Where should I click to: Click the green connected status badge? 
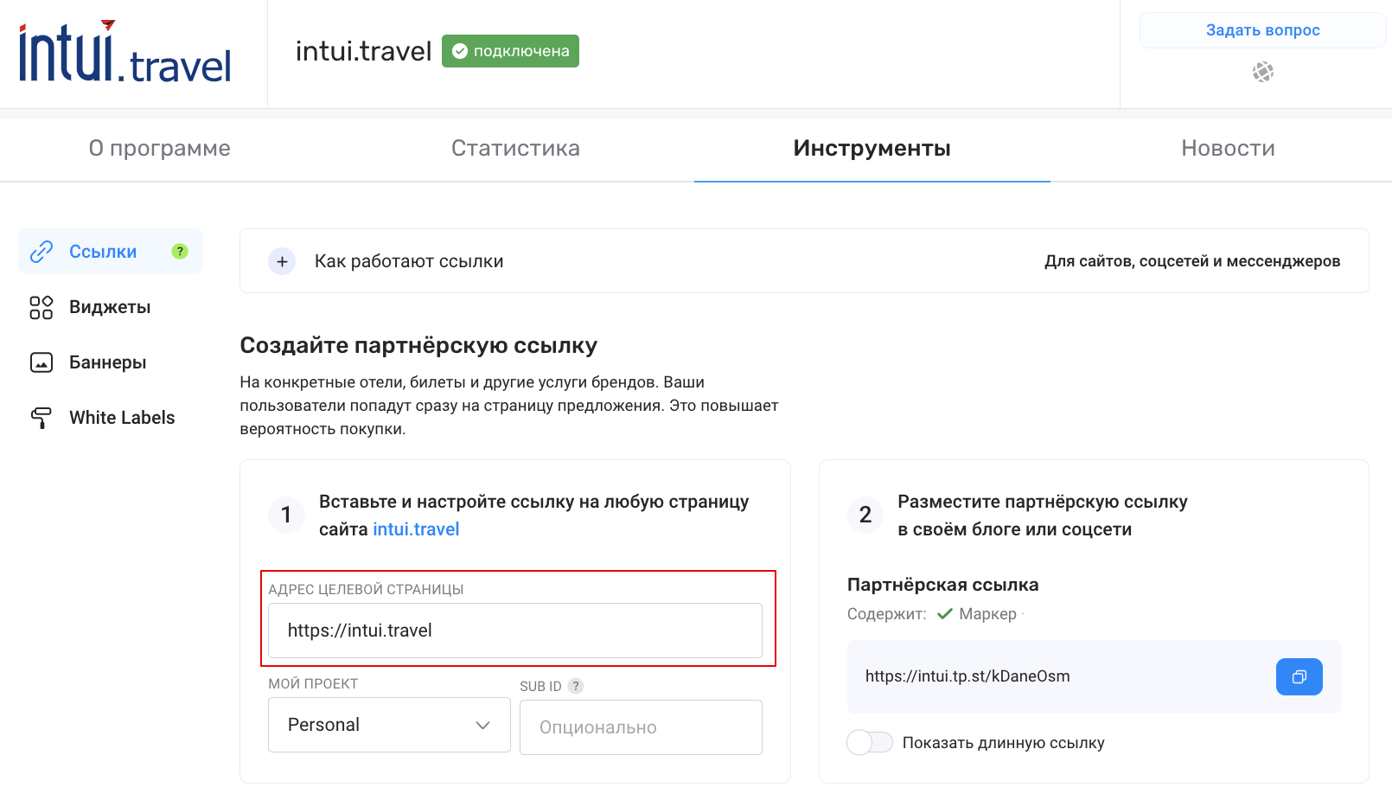[x=510, y=51]
